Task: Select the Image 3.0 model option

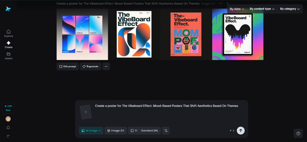Action: pyautogui.click(x=116, y=131)
